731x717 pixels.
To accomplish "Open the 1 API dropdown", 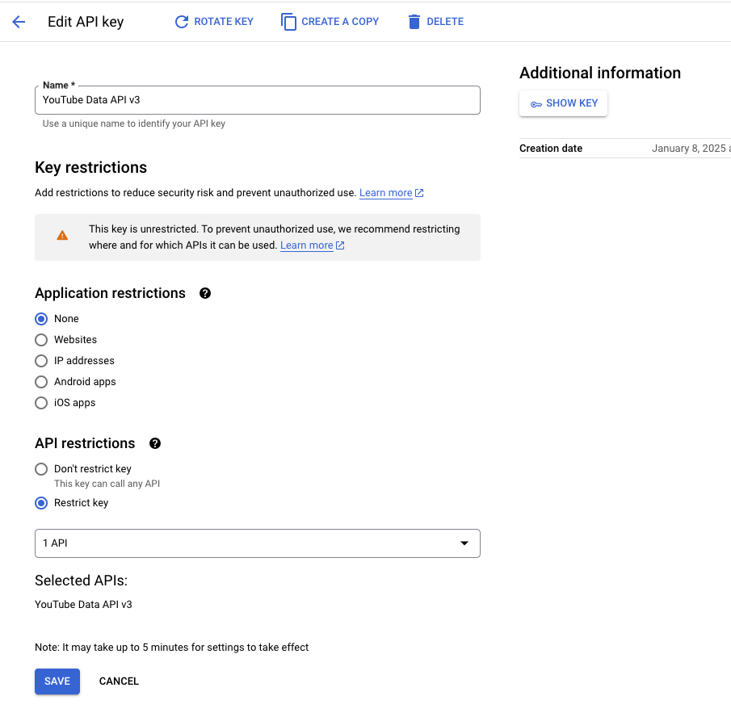I will tap(258, 543).
